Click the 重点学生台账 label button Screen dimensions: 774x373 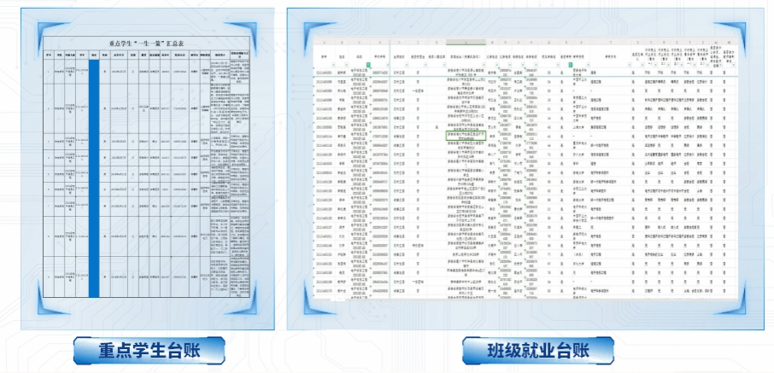pyautogui.click(x=149, y=350)
